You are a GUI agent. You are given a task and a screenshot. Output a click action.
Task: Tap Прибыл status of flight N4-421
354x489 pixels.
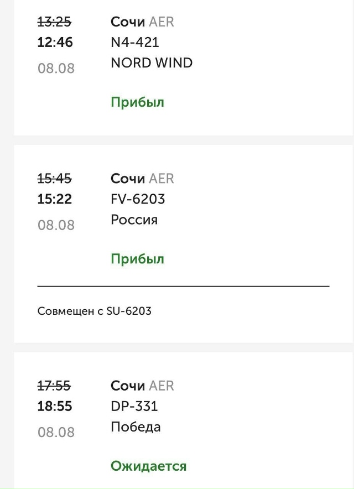137,102
